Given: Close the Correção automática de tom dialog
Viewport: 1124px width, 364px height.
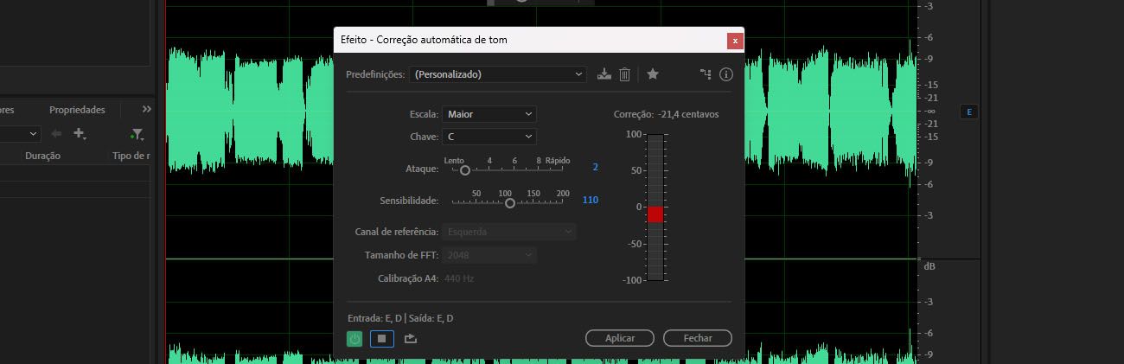Looking at the screenshot, I should point(735,40).
